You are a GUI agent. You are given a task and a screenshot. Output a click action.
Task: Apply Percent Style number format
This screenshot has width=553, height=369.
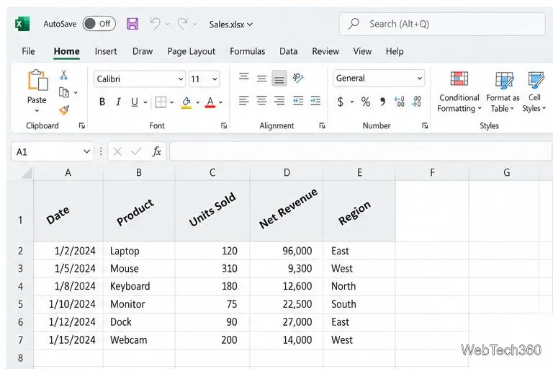(x=366, y=102)
